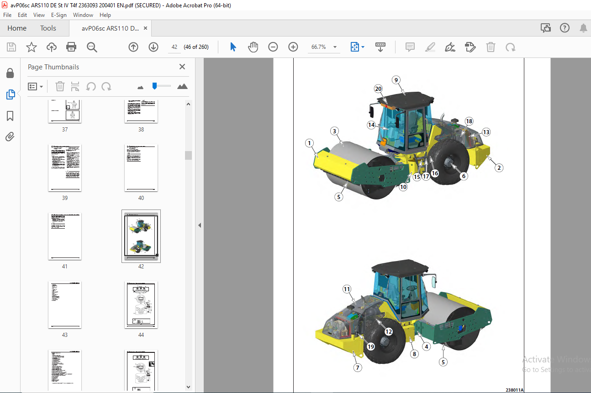Image resolution: width=591 pixels, height=393 pixels.
Task: Click the thumbnails panel scrollbar handle
Action: click(188, 155)
